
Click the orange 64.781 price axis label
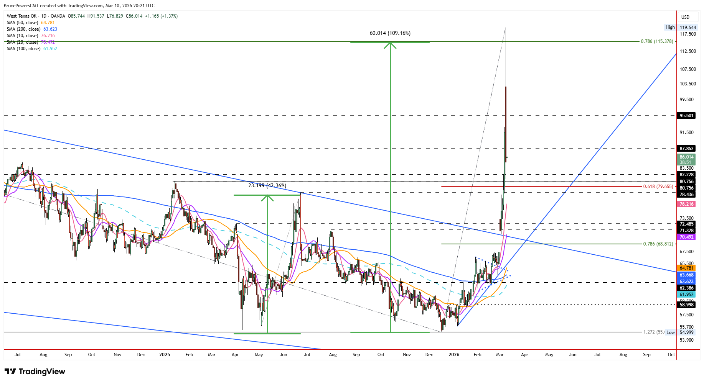[686, 268]
